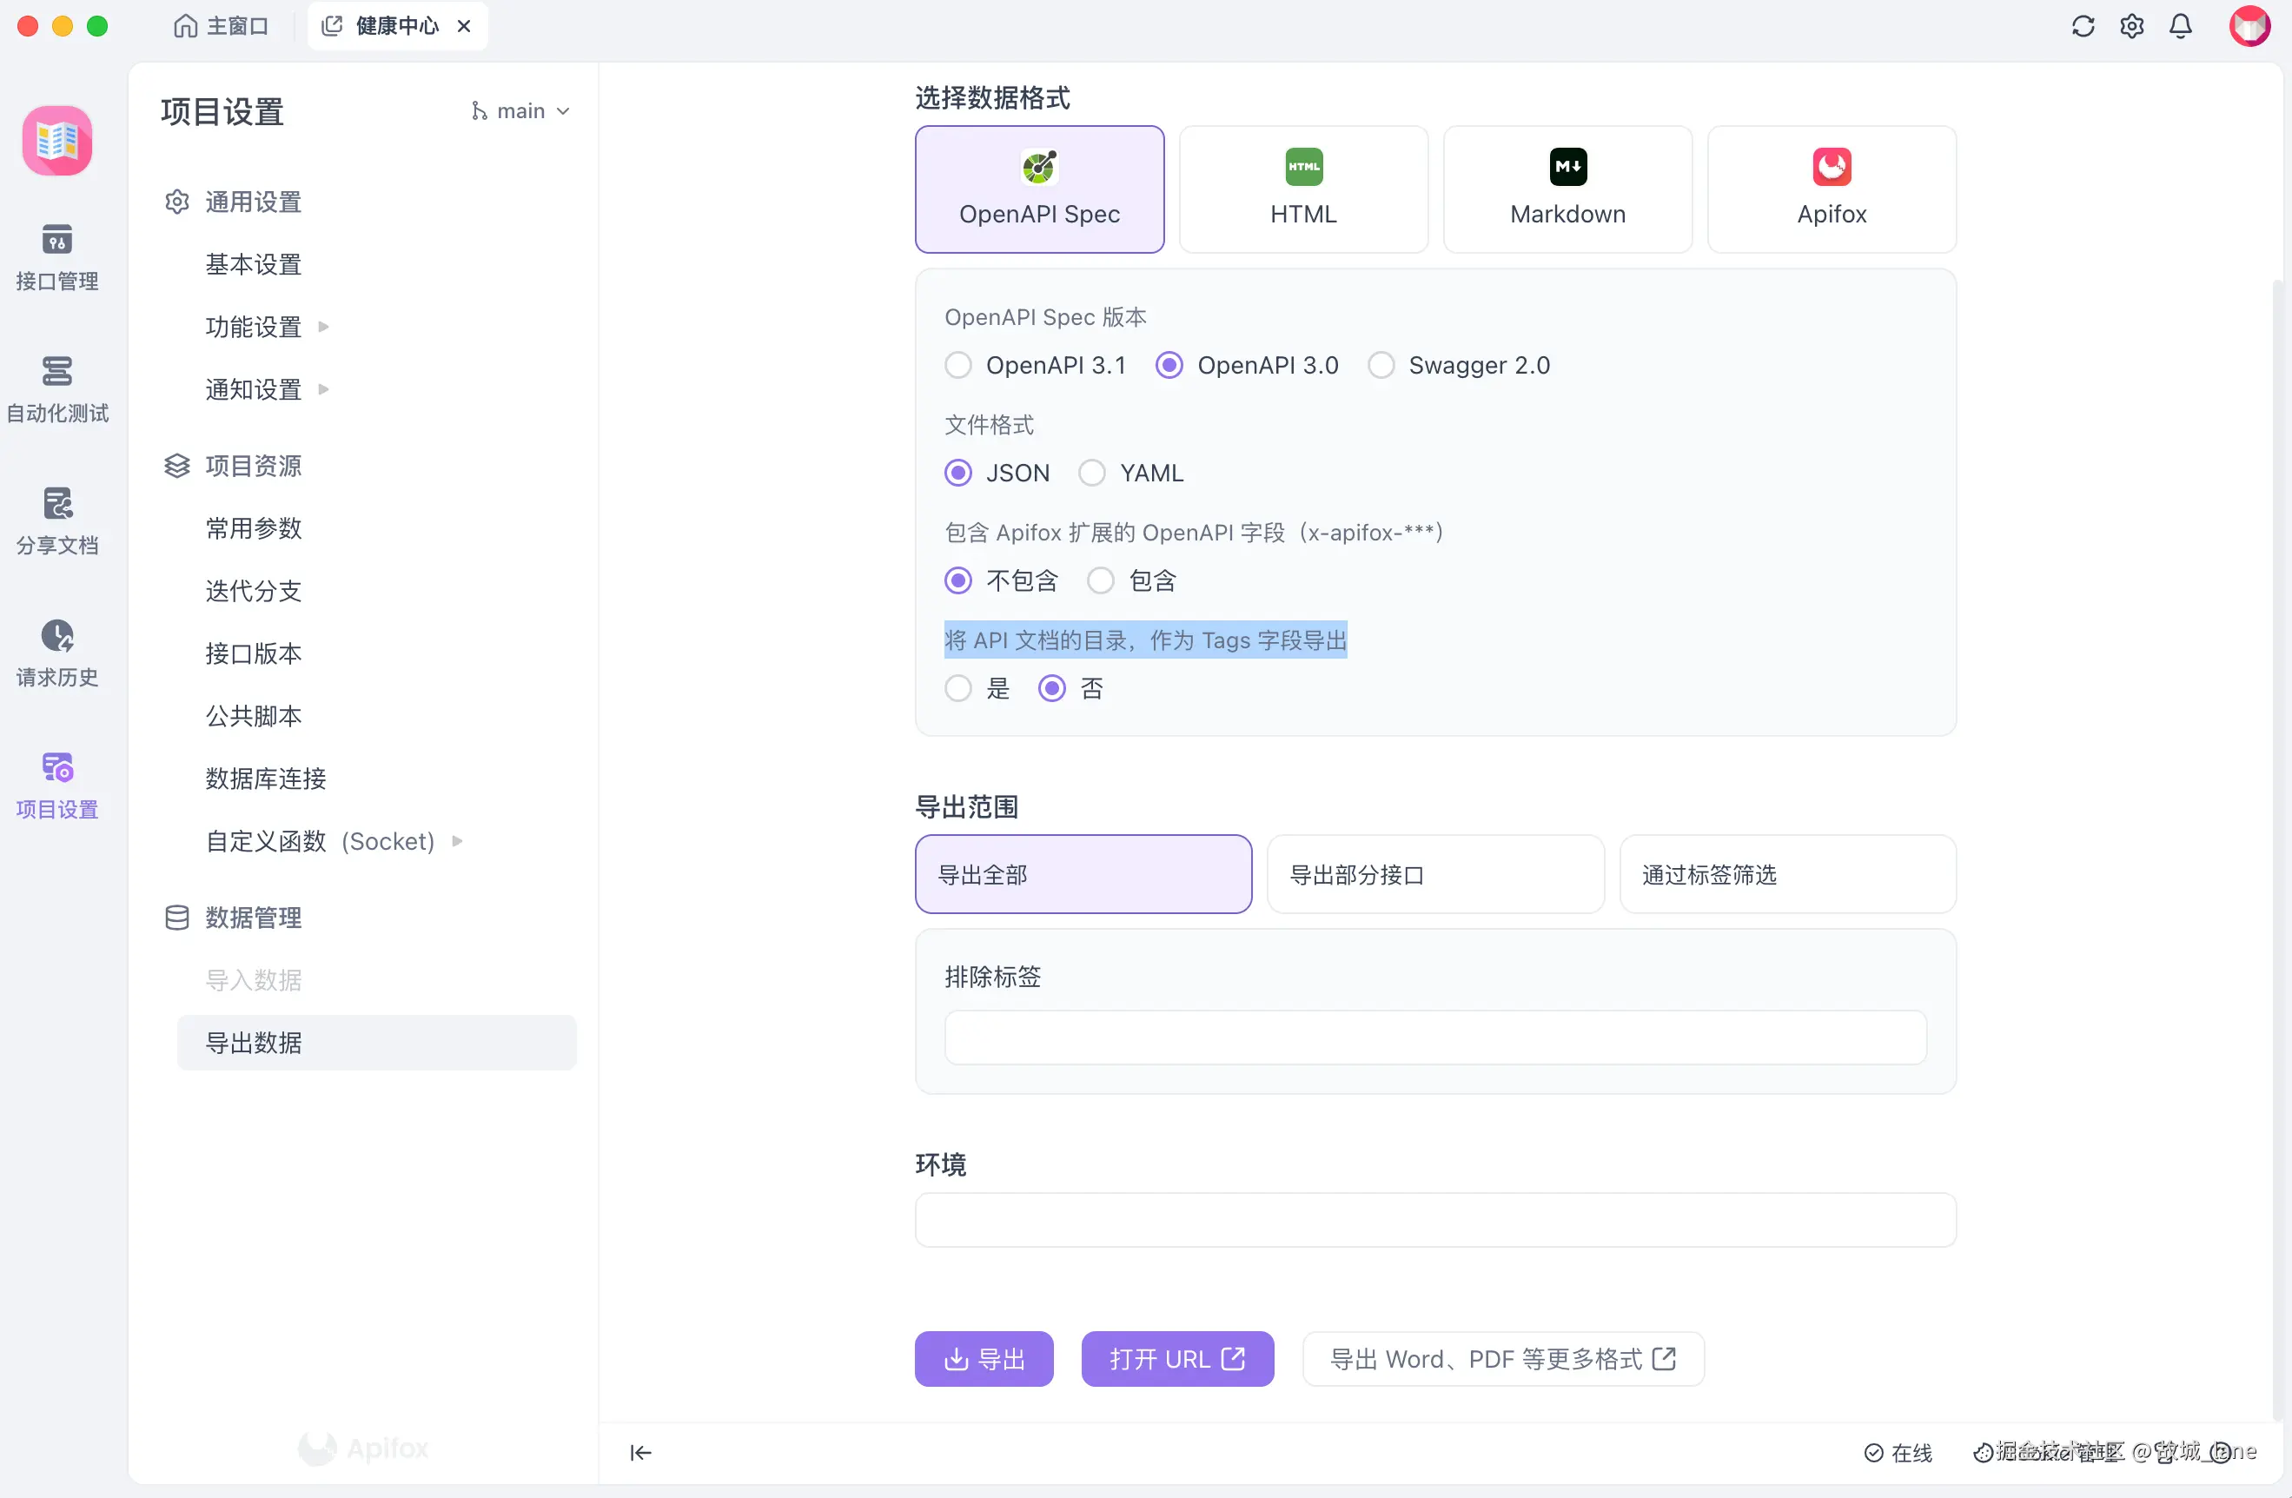Expand 自定义函数 (Socket) arrow
The image size is (2292, 1498).
tap(457, 841)
